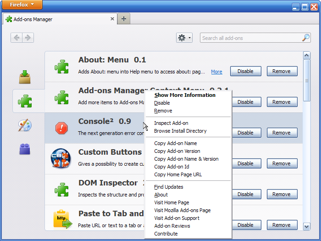Remove the Paste to Tab add-on
The height and width of the screenshot is (241, 321).
click(x=282, y=225)
